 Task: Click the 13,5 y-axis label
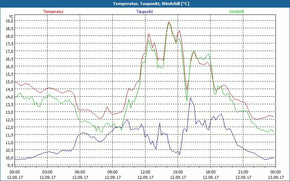pyautogui.click(x=9, y=104)
